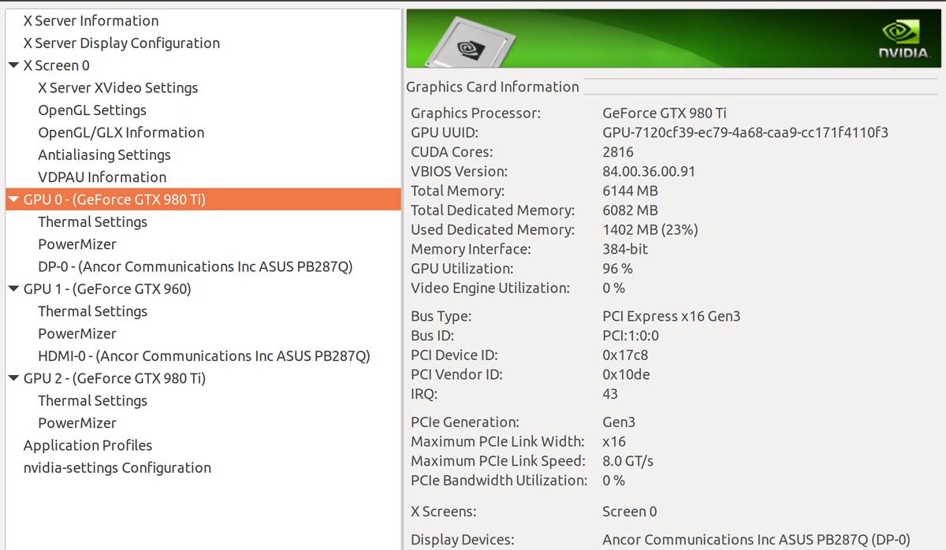Image resolution: width=946 pixels, height=550 pixels.
Task: Click the GPU UUID value text
Action: click(x=745, y=132)
